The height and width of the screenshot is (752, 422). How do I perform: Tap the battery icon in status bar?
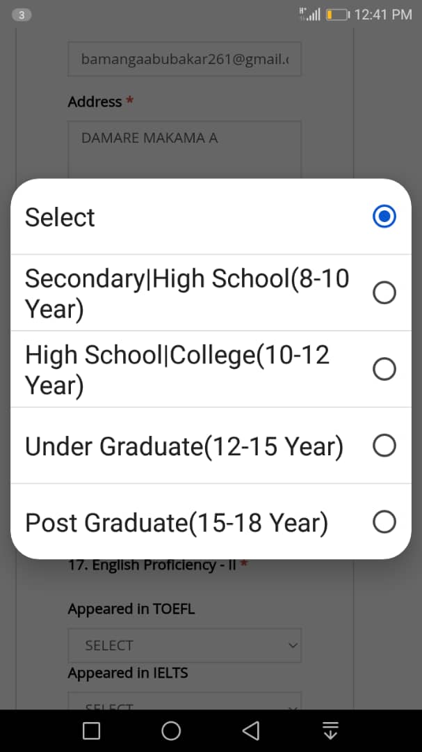[x=337, y=15]
